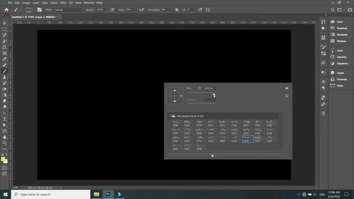This screenshot has width=354, height=199.
Task: Open brush picker gear menu
Action: click(x=287, y=88)
